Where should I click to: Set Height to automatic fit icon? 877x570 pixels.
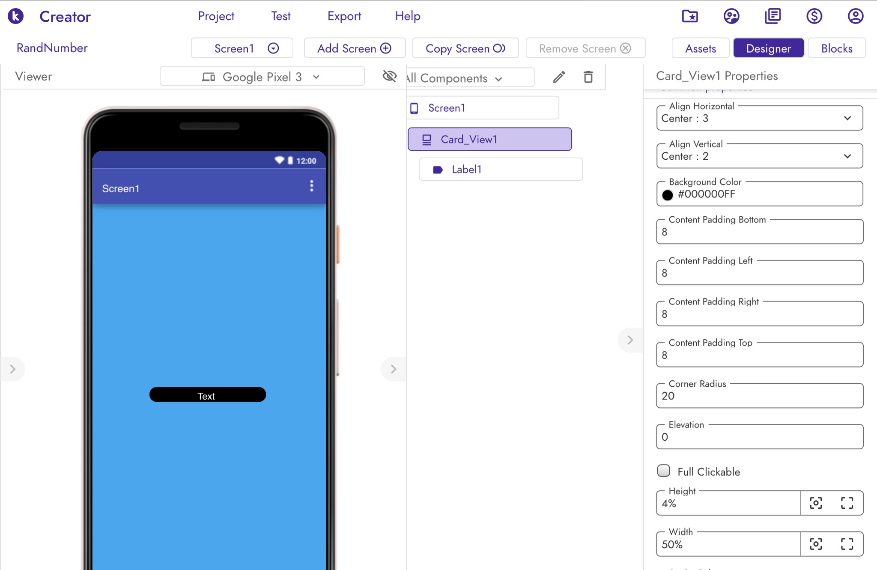coord(816,503)
